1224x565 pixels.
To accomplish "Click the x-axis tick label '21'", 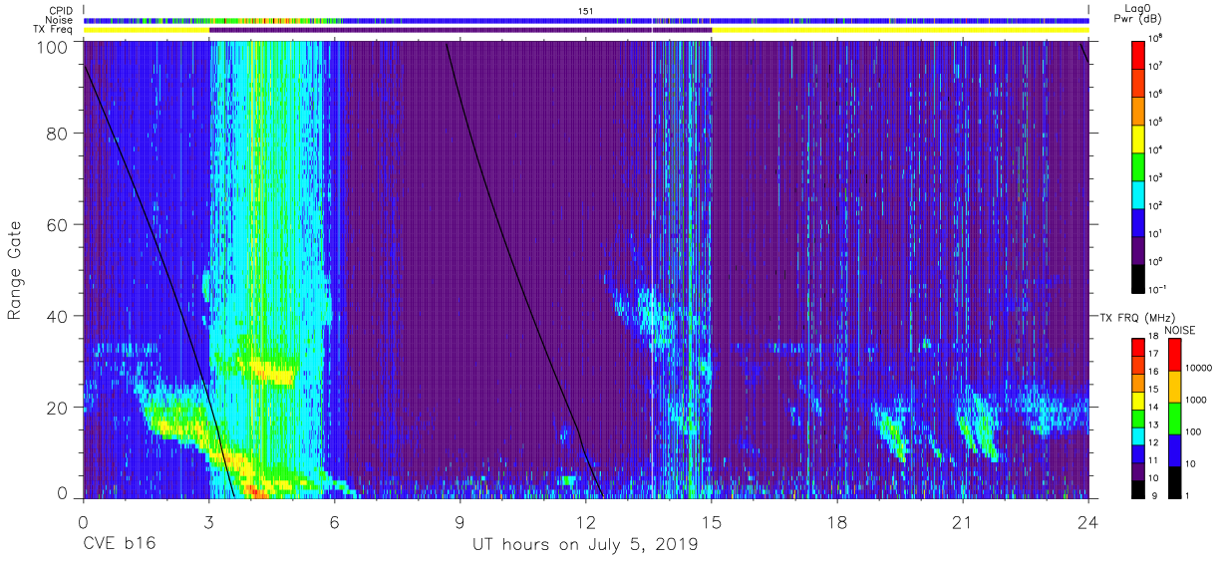I will point(962,521).
